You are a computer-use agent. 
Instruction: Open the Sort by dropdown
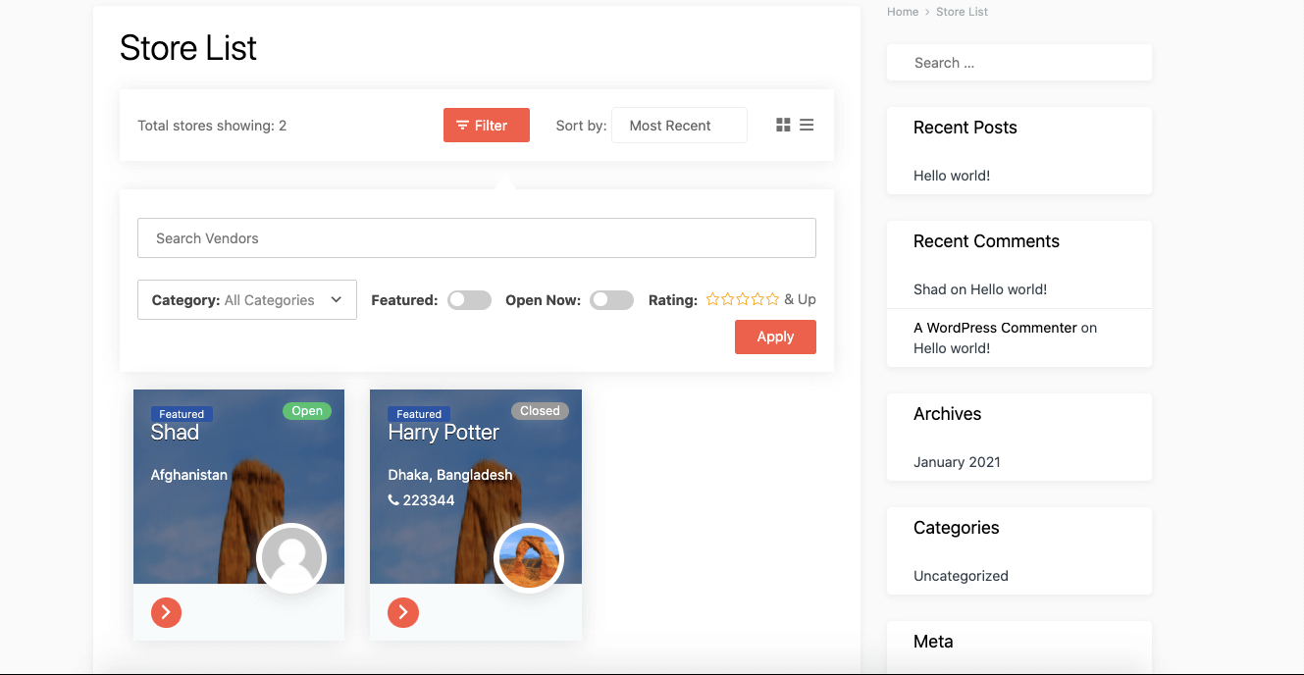pyautogui.click(x=679, y=125)
